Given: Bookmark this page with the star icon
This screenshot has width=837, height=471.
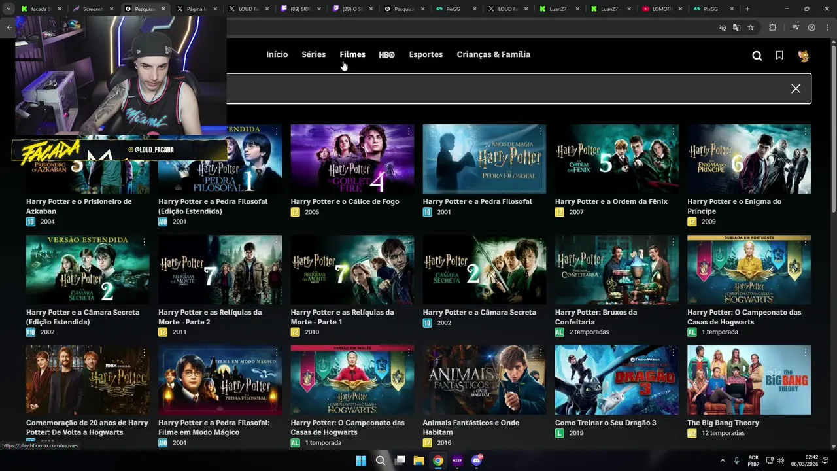Looking at the screenshot, I should click(x=751, y=27).
